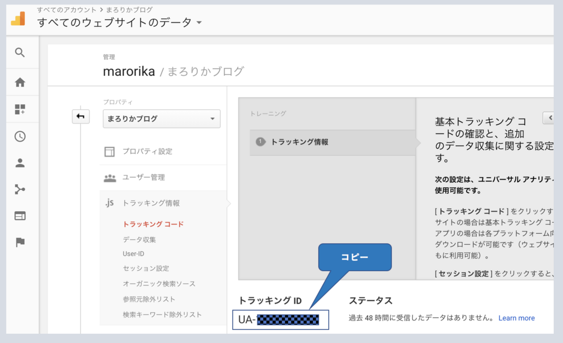Select オーガニック検索ソース submenu item

(x=159, y=284)
